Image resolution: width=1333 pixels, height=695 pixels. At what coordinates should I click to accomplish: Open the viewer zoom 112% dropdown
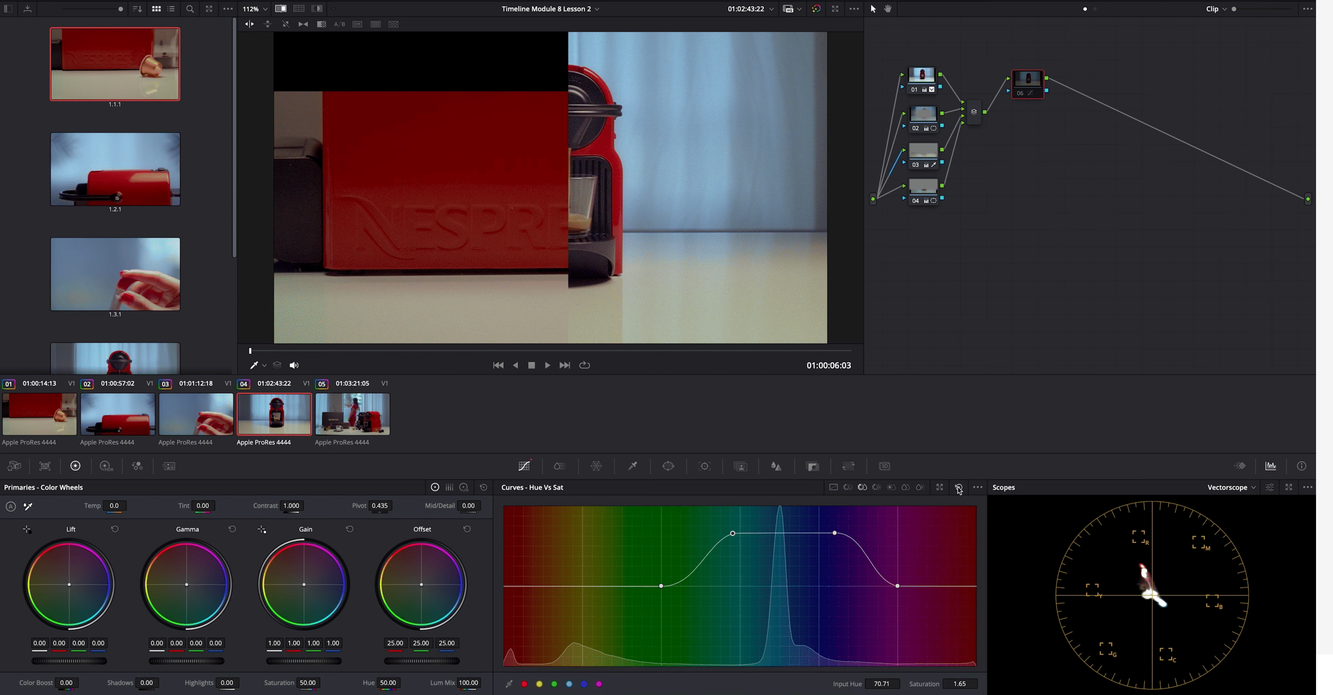click(x=255, y=9)
